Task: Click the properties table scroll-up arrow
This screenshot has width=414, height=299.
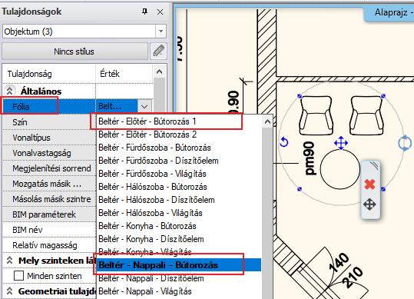Action: point(159,71)
